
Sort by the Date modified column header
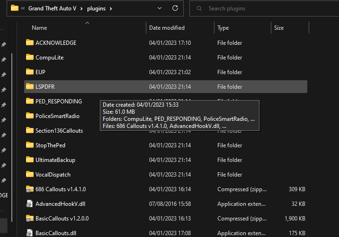(x=167, y=28)
